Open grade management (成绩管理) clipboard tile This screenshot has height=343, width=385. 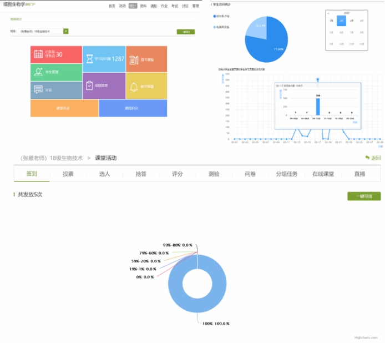coord(104,85)
